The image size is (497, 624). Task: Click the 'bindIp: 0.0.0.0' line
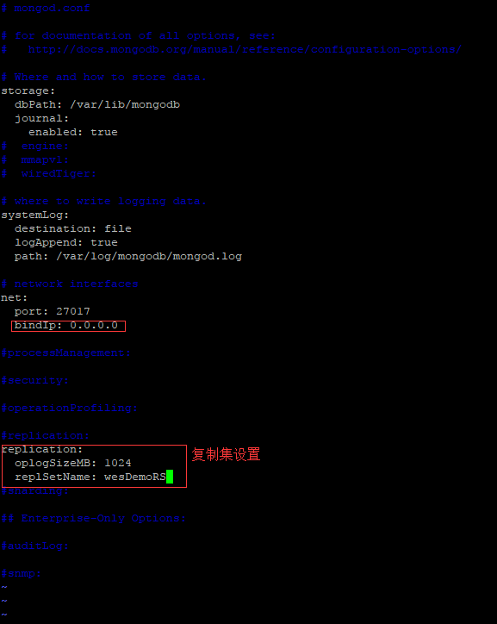click(x=66, y=325)
